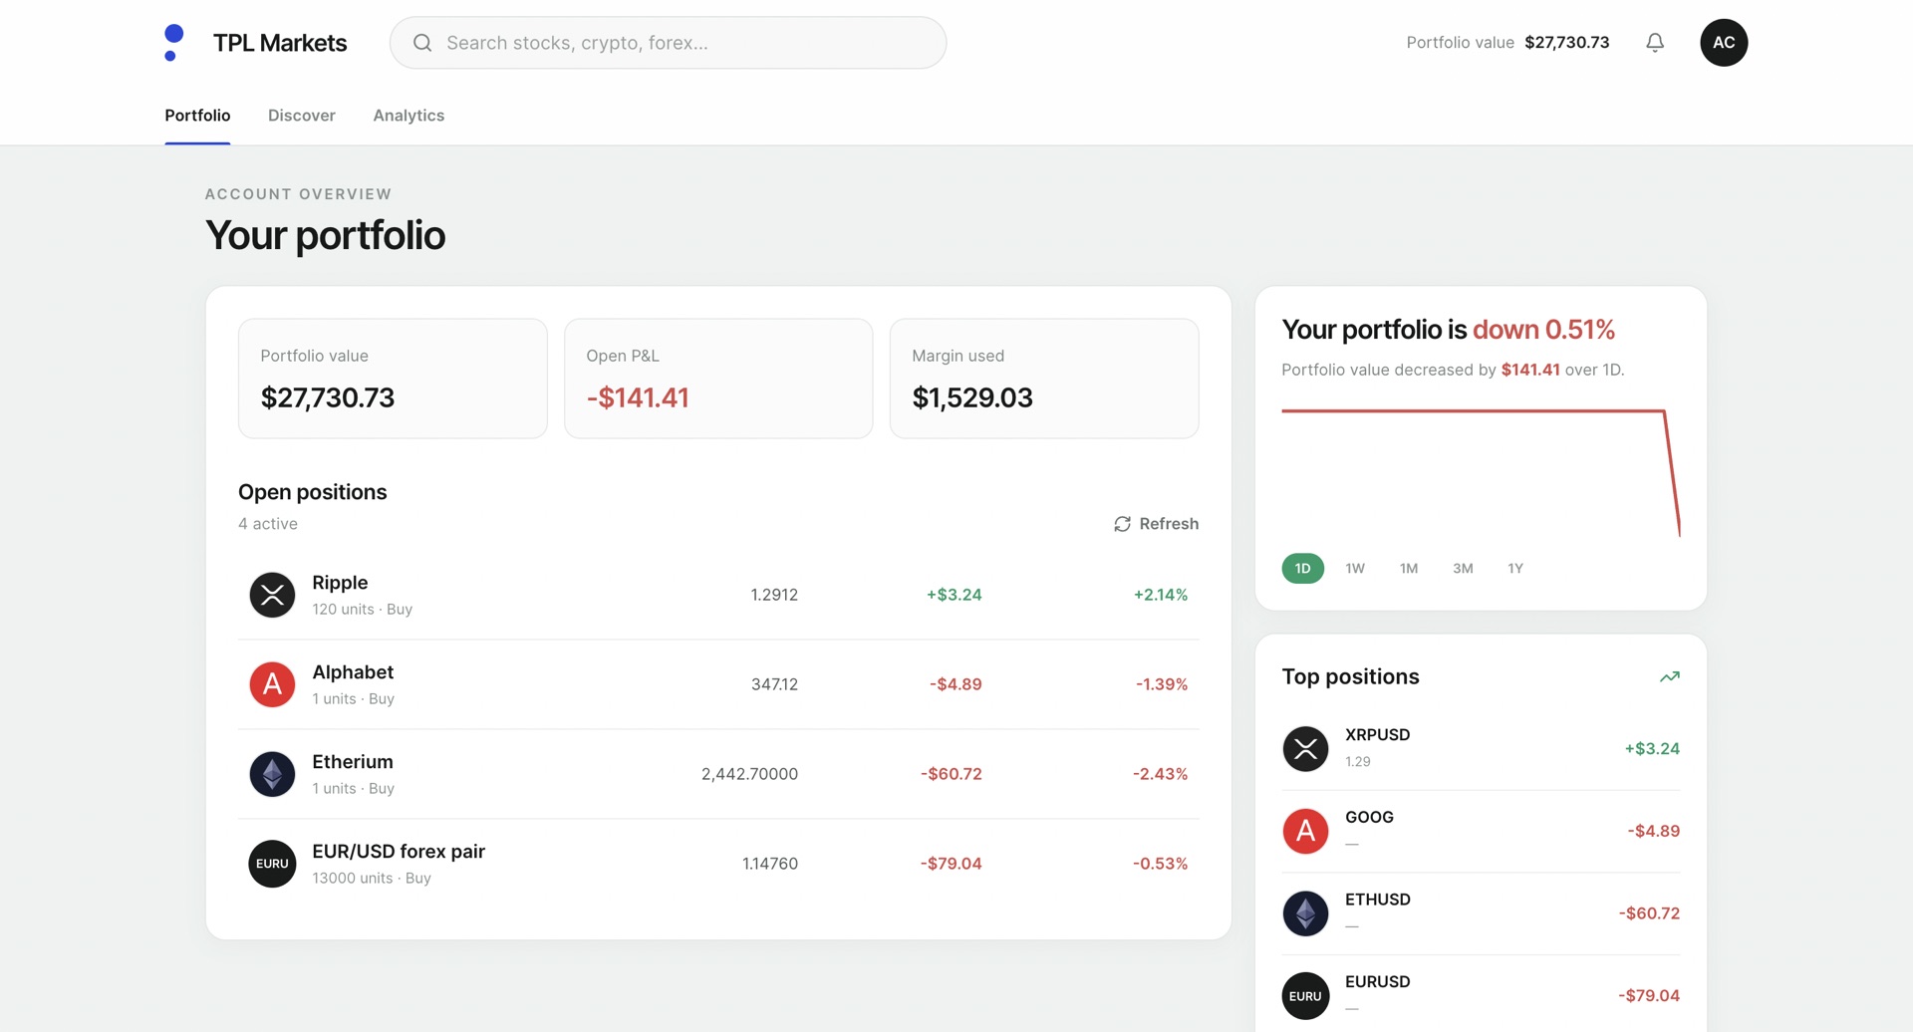
Task: Click EUR/USD loss -$79.04 in Open positions
Action: 952,864
